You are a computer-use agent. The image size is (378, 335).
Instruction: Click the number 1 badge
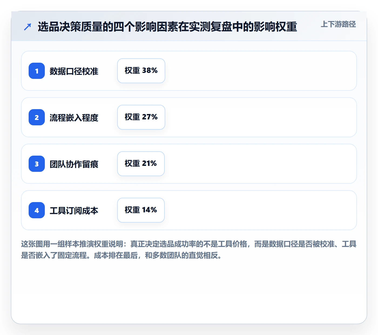37,71
